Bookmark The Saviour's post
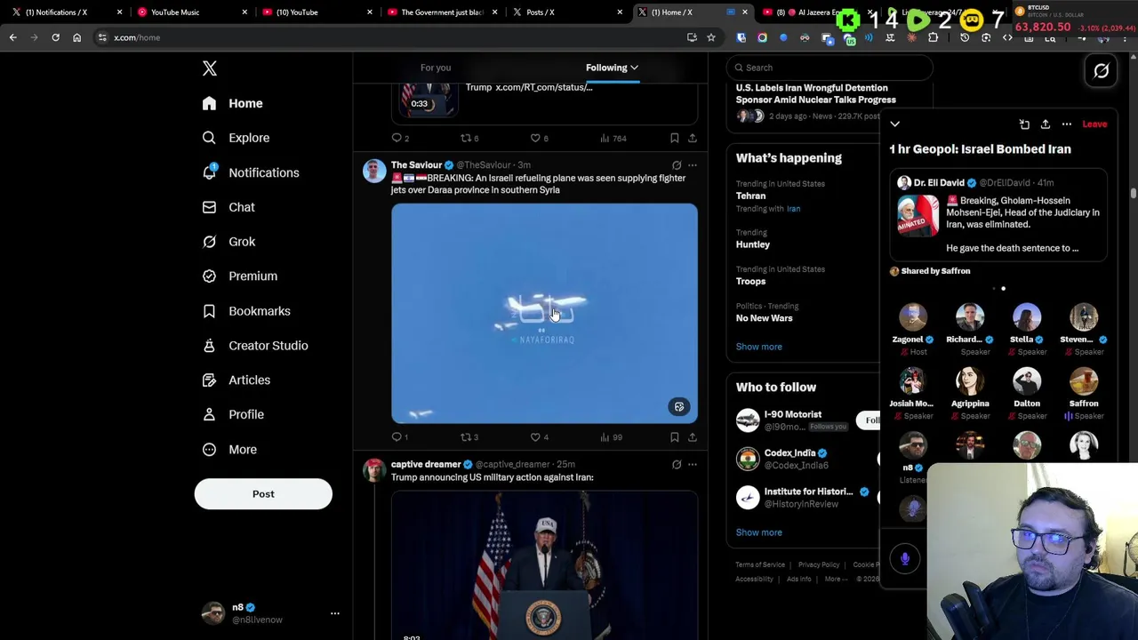This screenshot has width=1138, height=640. 675,437
